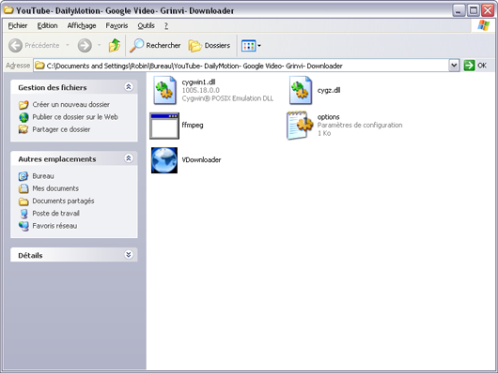
Task: Open the Favoris réseau link
Action: tap(54, 226)
